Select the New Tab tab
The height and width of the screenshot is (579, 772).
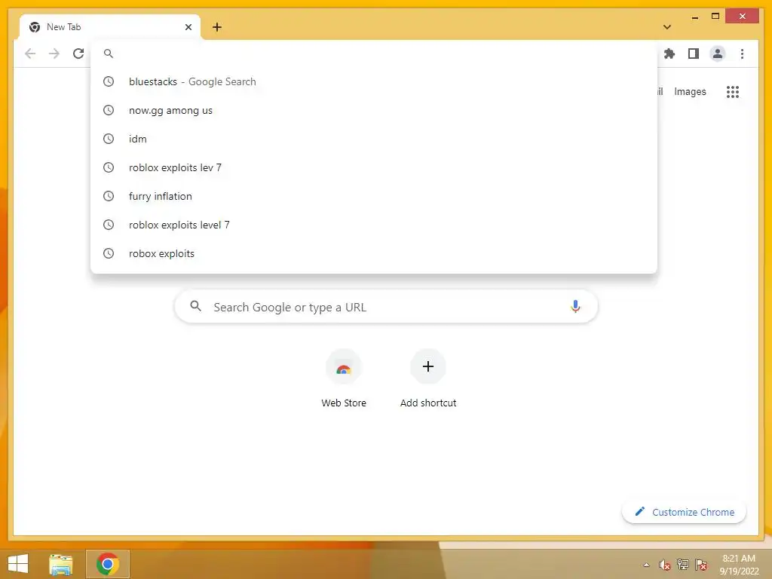[110, 27]
